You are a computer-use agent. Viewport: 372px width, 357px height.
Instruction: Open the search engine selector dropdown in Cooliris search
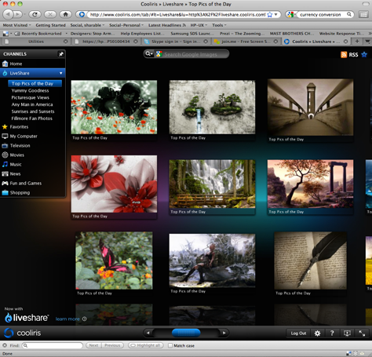coord(149,54)
